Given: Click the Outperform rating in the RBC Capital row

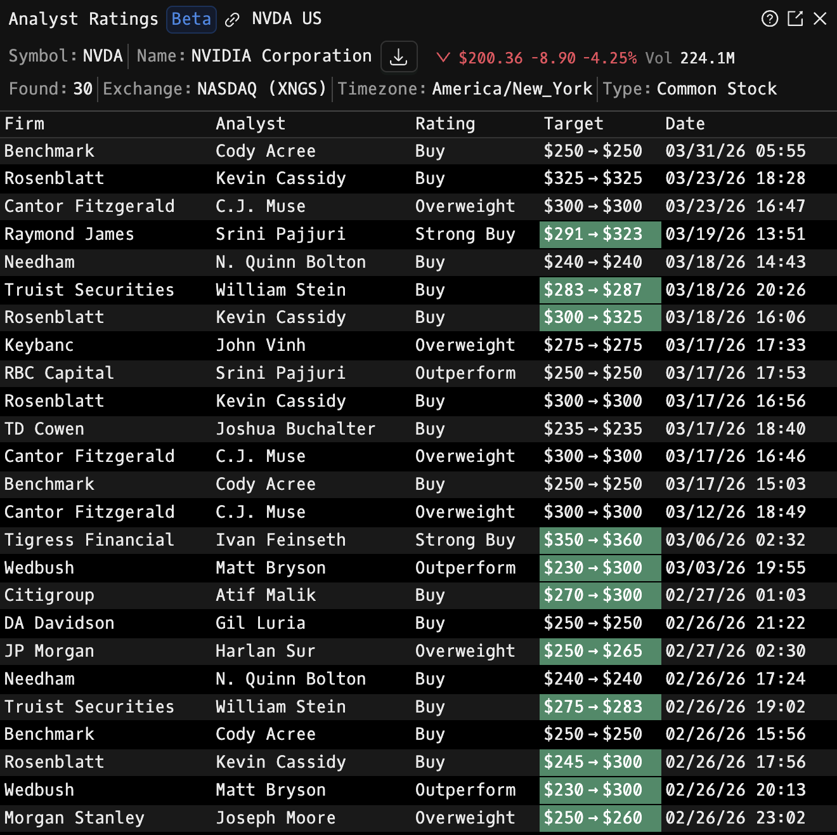Looking at the screenshot, I should click(x=465, y=373).
